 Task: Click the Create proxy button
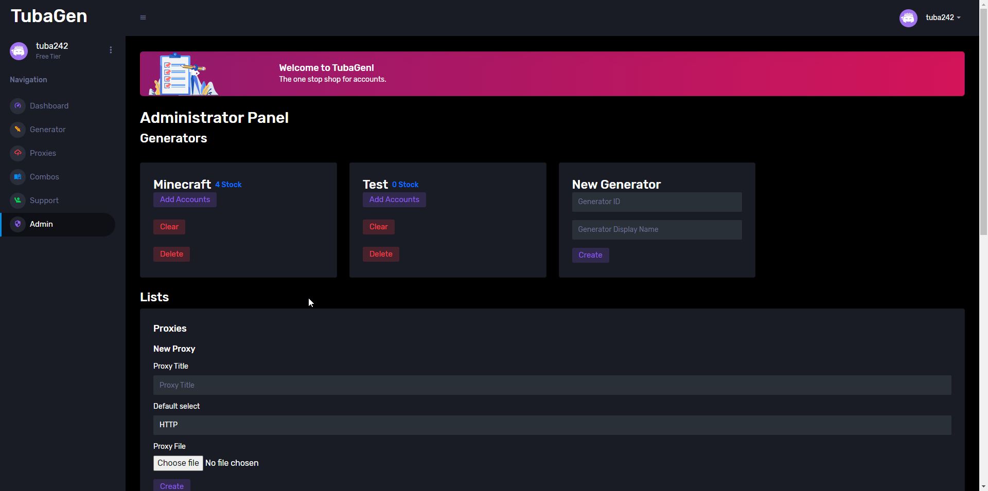172,485
